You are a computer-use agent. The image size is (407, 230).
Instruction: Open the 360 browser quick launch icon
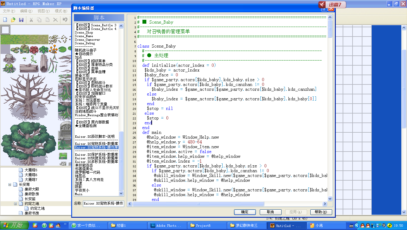44,226
